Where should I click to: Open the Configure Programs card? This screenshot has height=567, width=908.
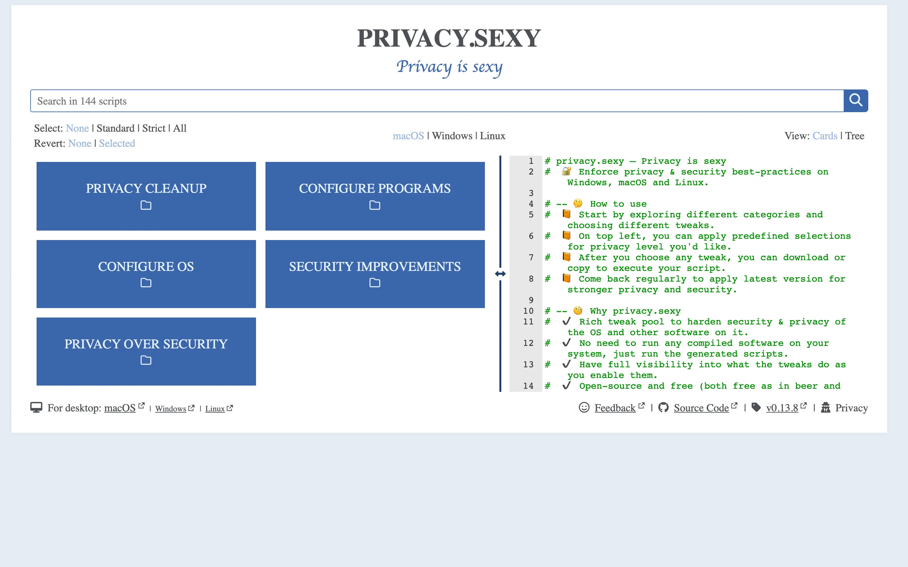[375, 196]
